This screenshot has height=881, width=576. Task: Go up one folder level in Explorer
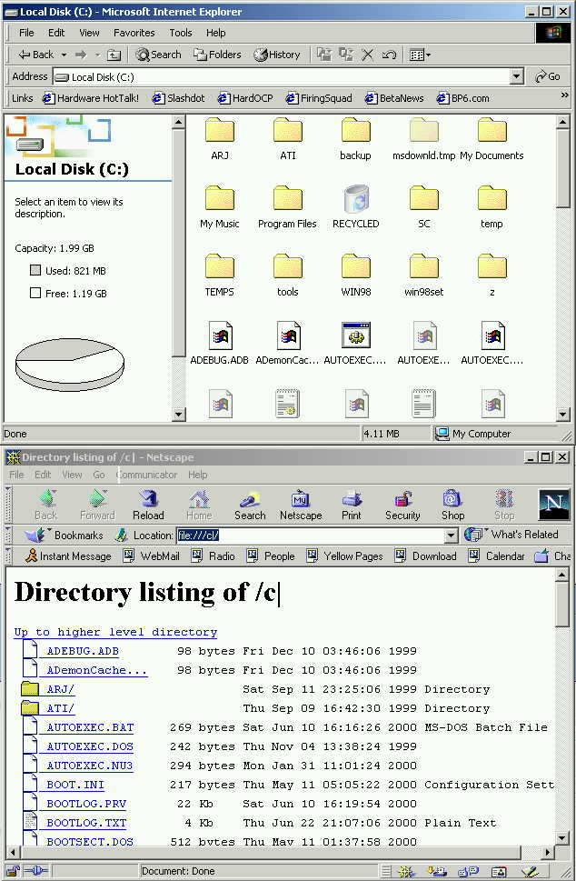[x=114, y=55]
